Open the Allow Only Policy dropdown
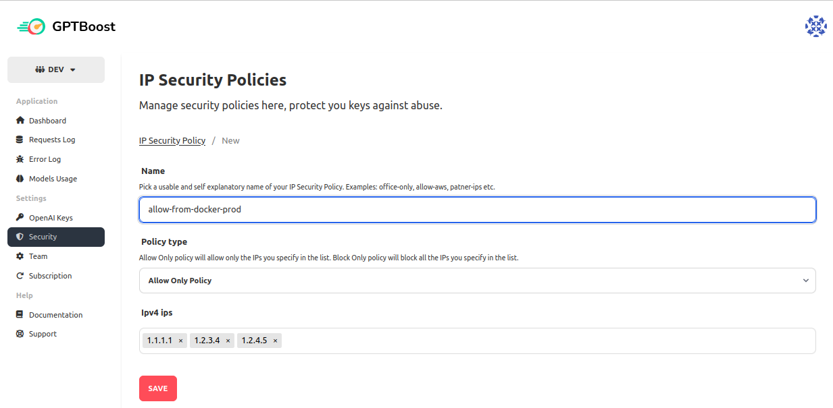This screenshot has width=833, height=408. (x=477, y=281)
